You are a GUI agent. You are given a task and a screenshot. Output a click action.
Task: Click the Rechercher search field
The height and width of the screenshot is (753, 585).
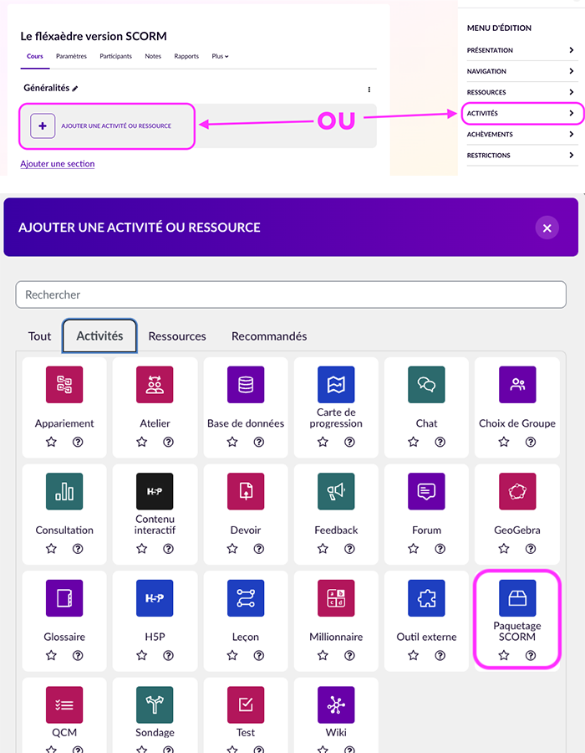pos(291,295)
